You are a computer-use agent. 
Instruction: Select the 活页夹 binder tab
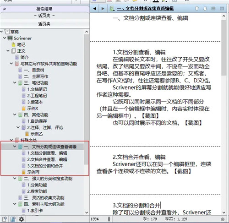pyautogui.click(x=44, y=24)
